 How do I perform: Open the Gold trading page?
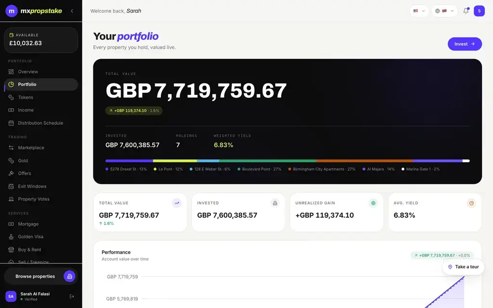click(41, 161)
